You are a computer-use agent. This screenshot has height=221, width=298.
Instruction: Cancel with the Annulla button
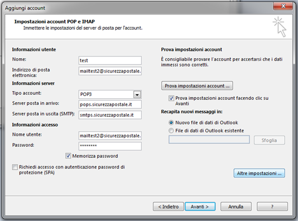(x=236, y=206)
